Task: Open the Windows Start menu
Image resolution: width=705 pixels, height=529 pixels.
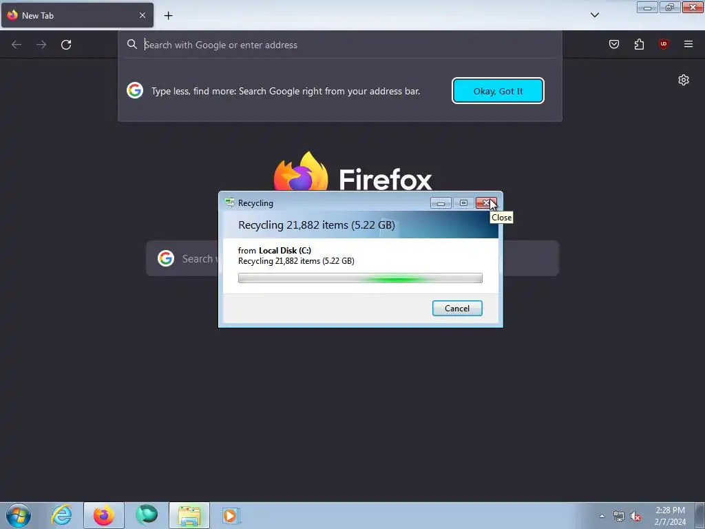Action: 19,515
